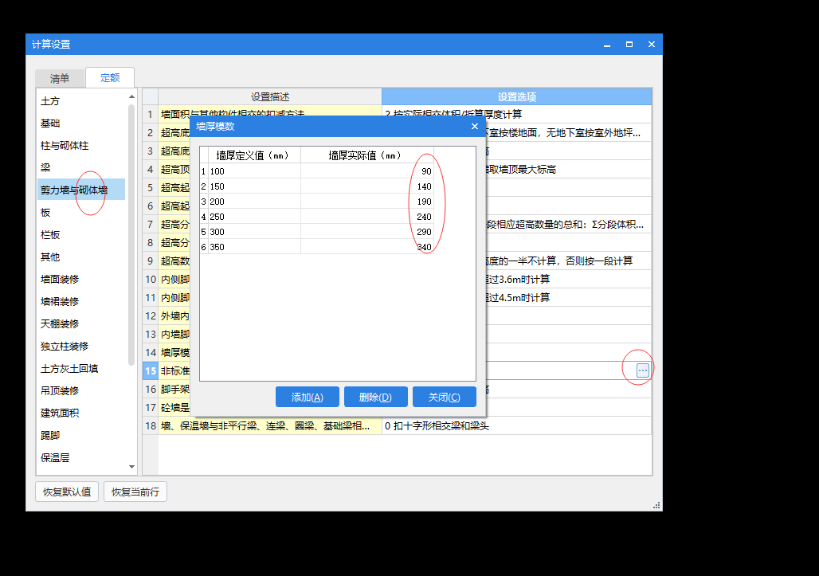The width and height of the screenshot is (819, 576).
Task: Switch to the 定额 tab
Action: click(110, 78)
